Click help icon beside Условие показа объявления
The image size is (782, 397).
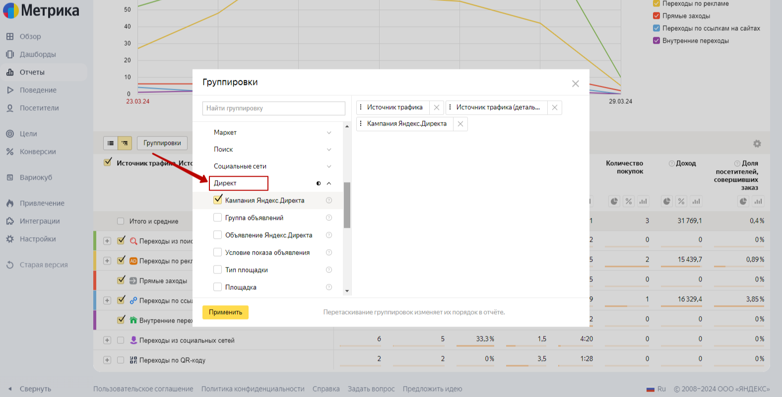[328, 253]
